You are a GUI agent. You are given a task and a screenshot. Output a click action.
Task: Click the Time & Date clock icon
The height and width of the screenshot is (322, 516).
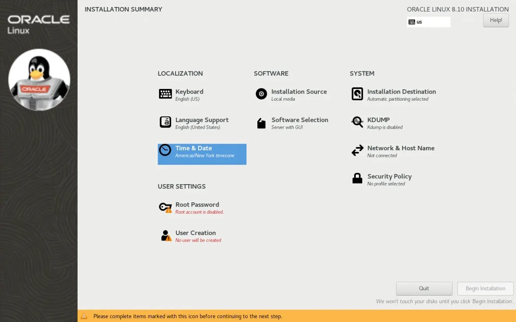click(165, 150)
